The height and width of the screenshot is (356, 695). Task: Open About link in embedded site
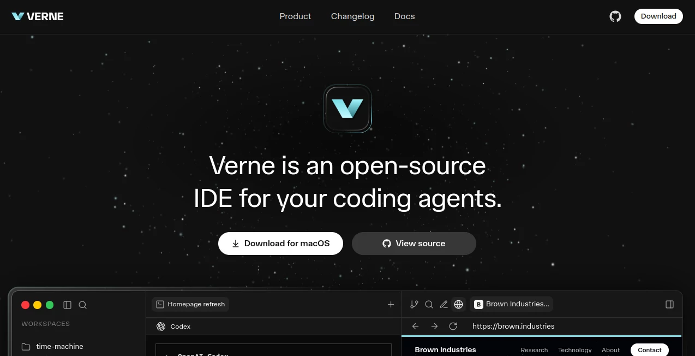pyautogui.click(x=610, y=350)
